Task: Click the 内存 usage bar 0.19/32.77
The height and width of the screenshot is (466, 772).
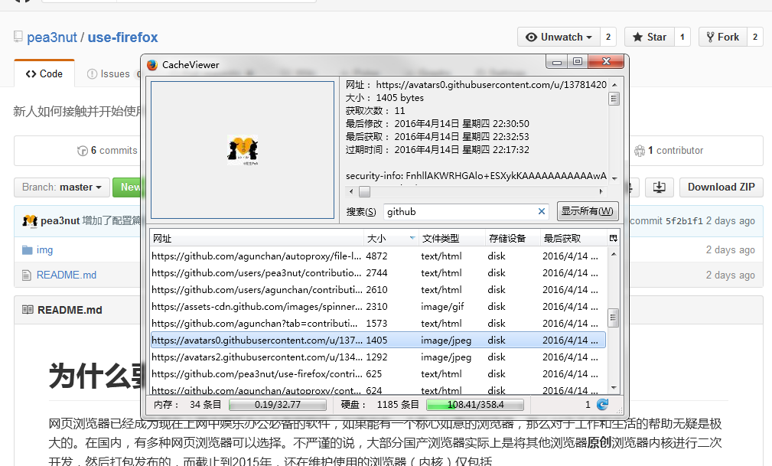Action: [x=278, y=405]
